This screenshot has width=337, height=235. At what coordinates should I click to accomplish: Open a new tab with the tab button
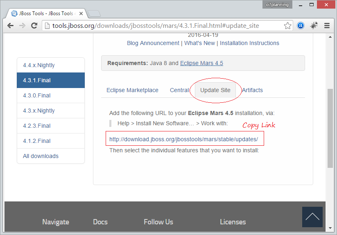pos(94,14)
